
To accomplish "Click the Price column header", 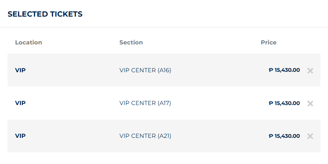I will point(269,42).
